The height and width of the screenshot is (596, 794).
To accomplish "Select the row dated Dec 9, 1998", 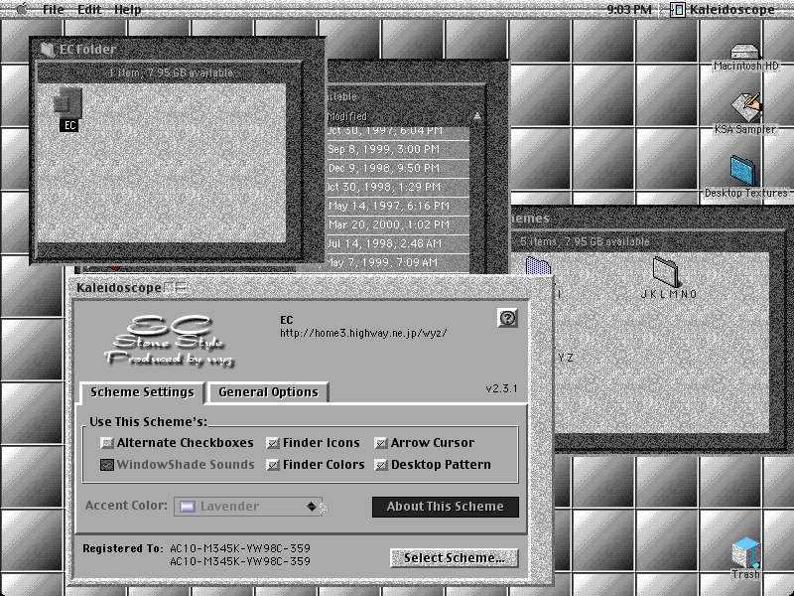I will pyautogui.click(x=398, y=168).
